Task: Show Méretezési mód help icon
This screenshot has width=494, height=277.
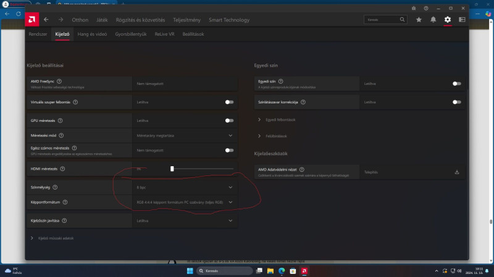Action: (61, 135)
